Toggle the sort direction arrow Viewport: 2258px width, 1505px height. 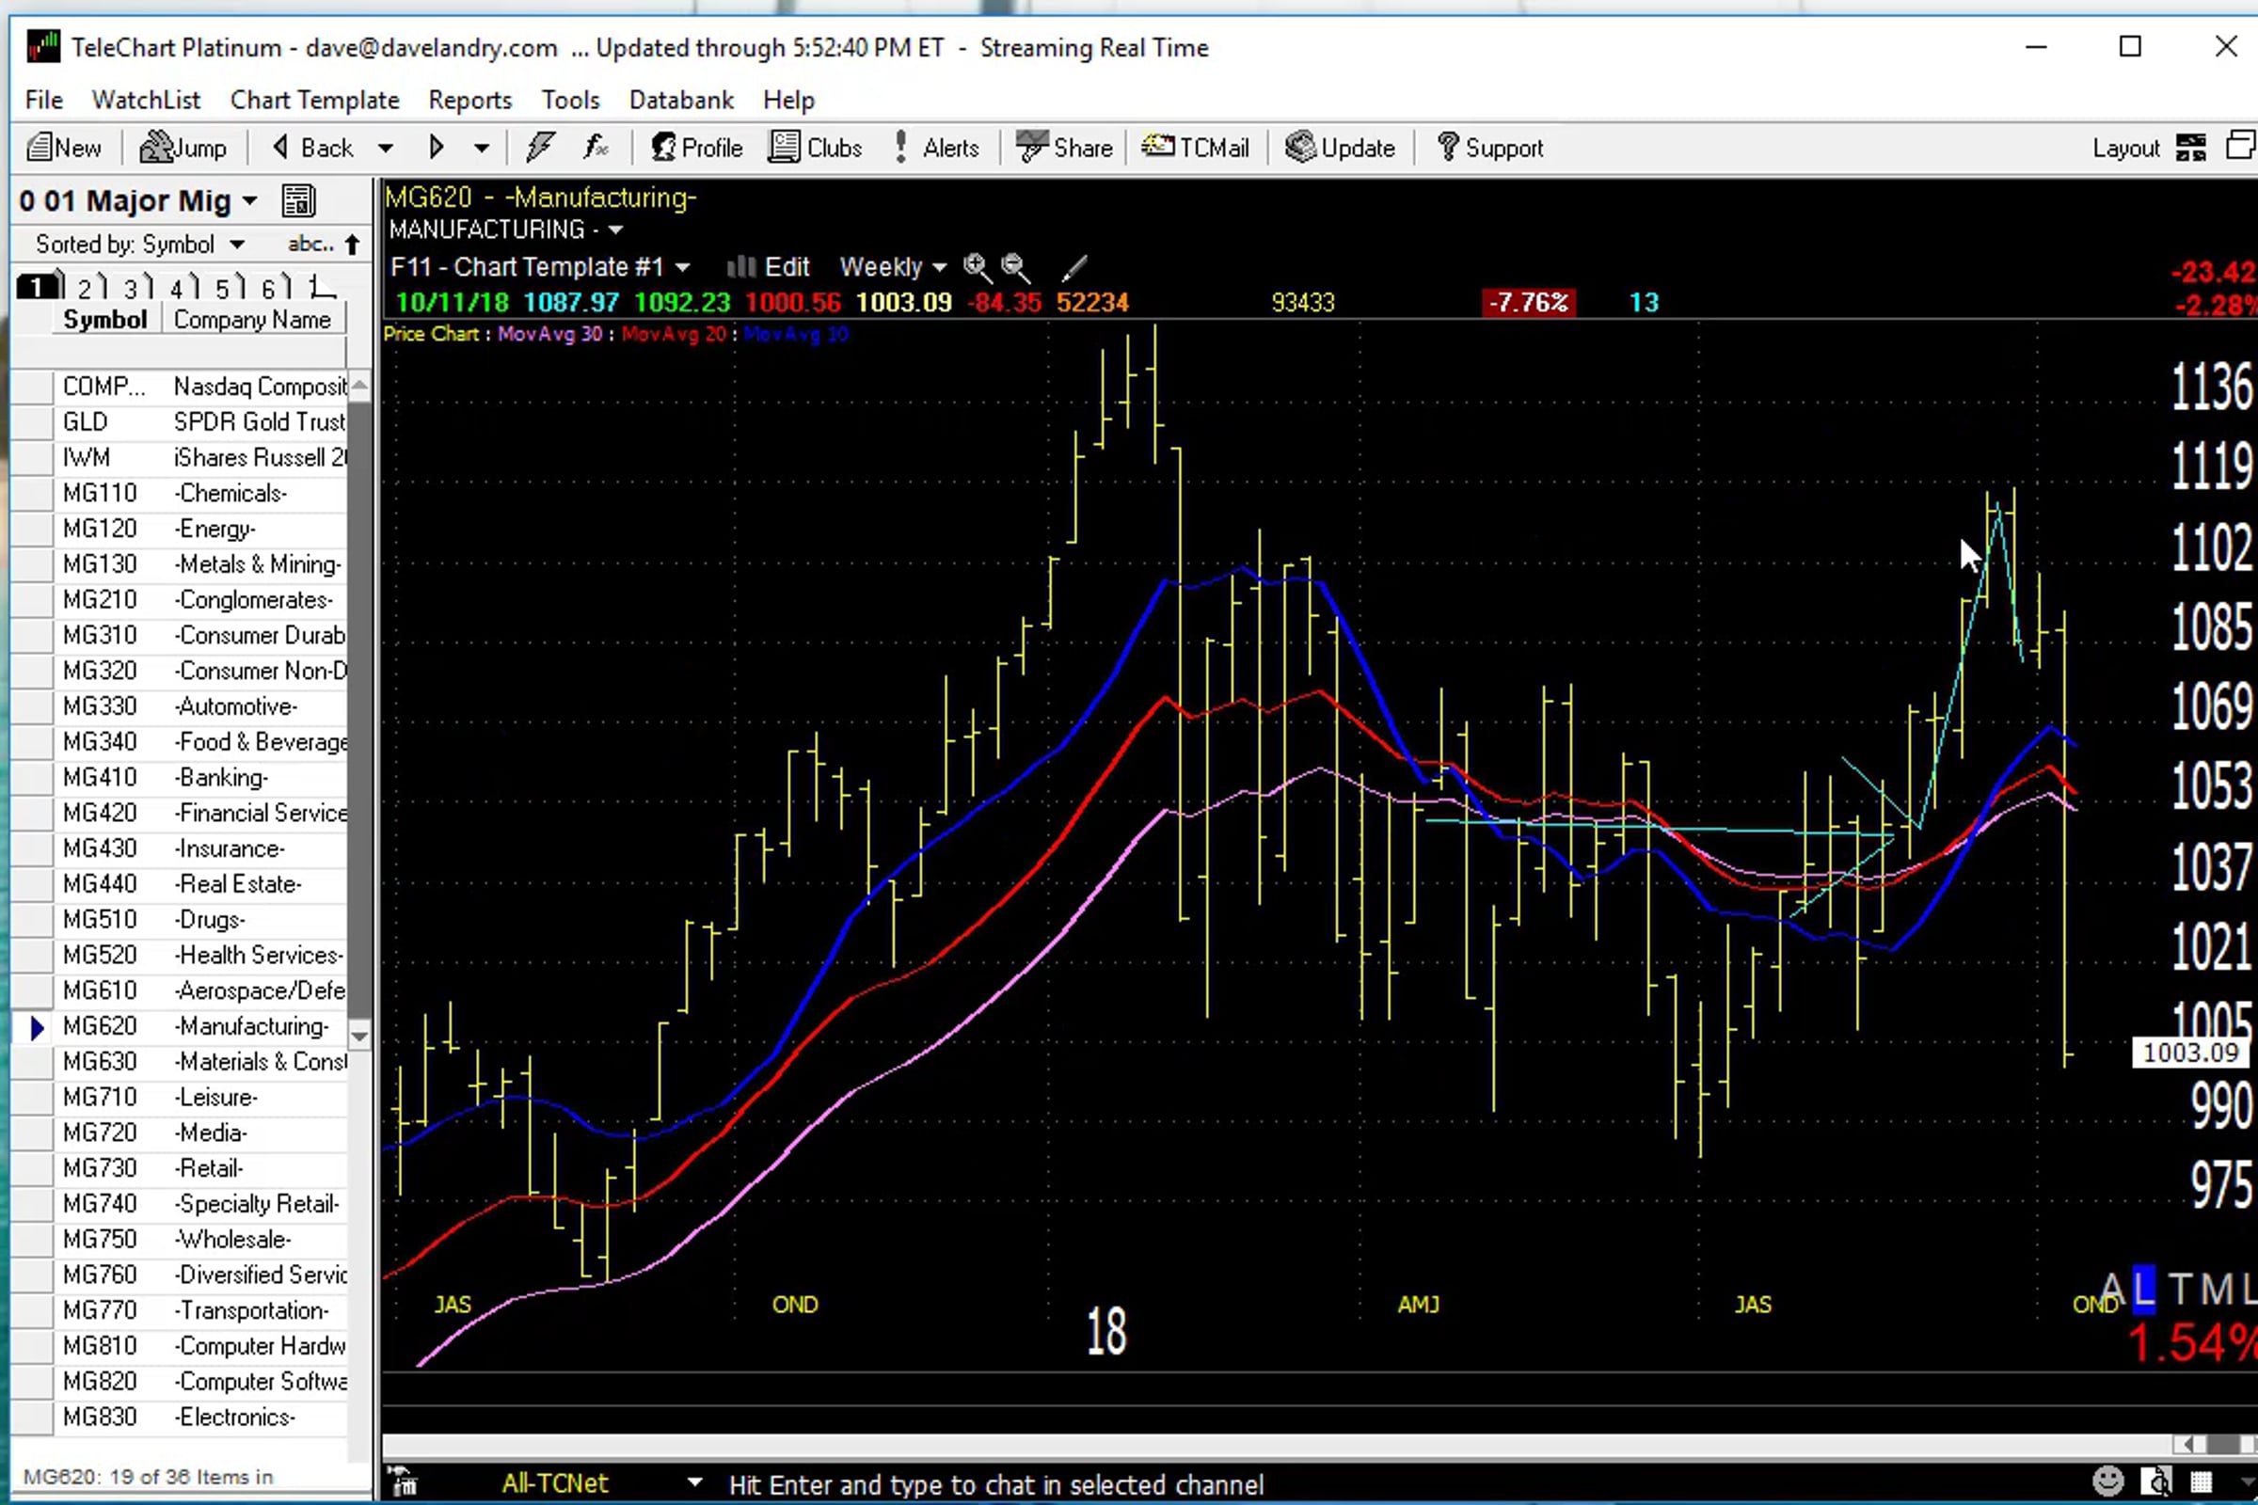tap(354, 245)
